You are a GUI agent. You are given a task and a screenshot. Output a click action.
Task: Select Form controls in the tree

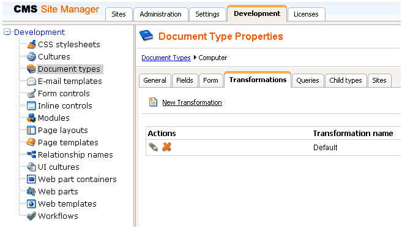point(64,93)
